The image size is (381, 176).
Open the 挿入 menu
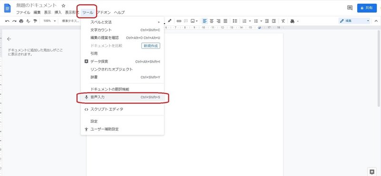point(58,12)
